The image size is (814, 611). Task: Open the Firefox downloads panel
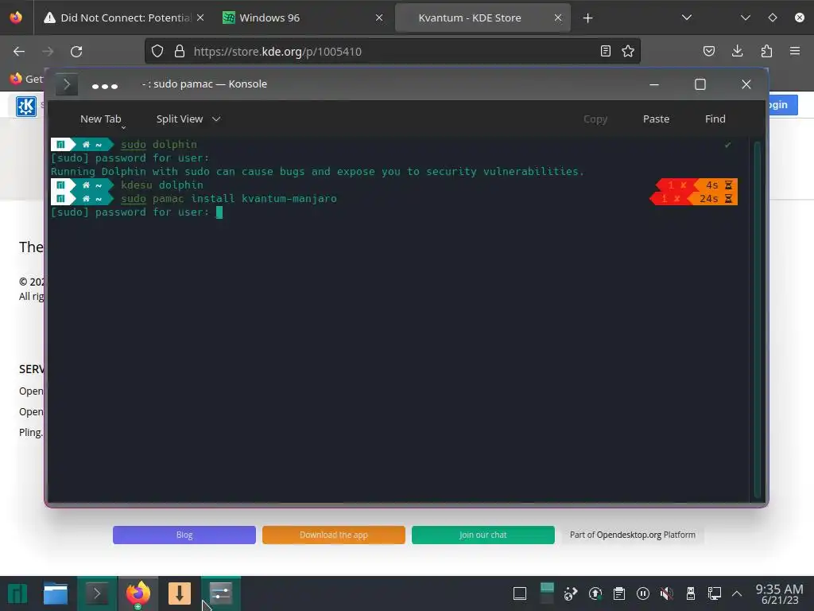coord(737,51)
